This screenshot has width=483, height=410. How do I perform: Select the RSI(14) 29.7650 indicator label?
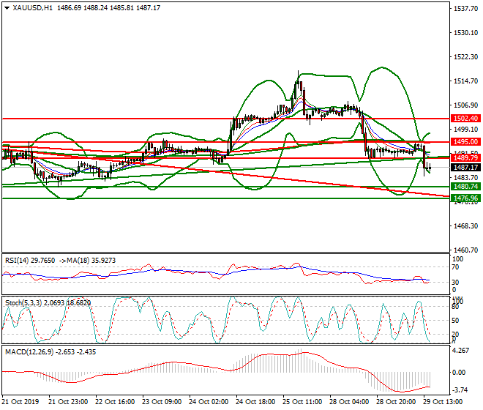pos(30,261)
